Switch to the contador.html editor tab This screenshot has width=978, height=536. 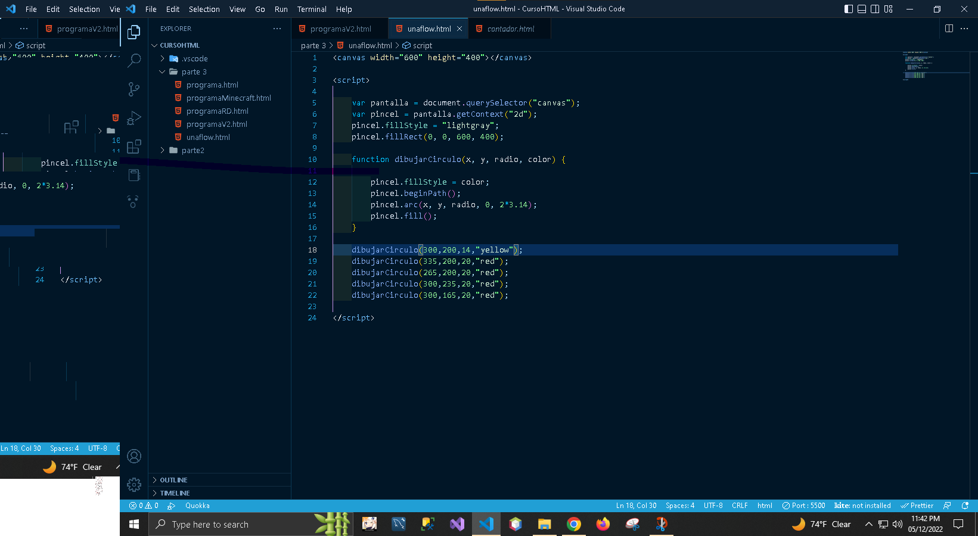click(510, 29)
